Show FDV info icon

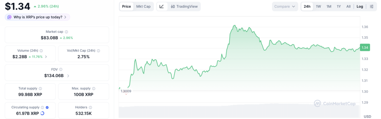[61, 69]
